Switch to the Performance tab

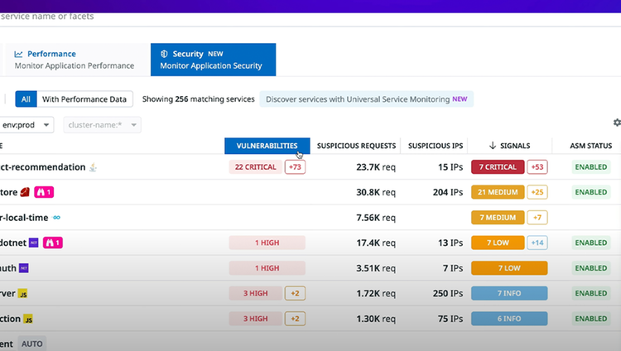[75, 60]
